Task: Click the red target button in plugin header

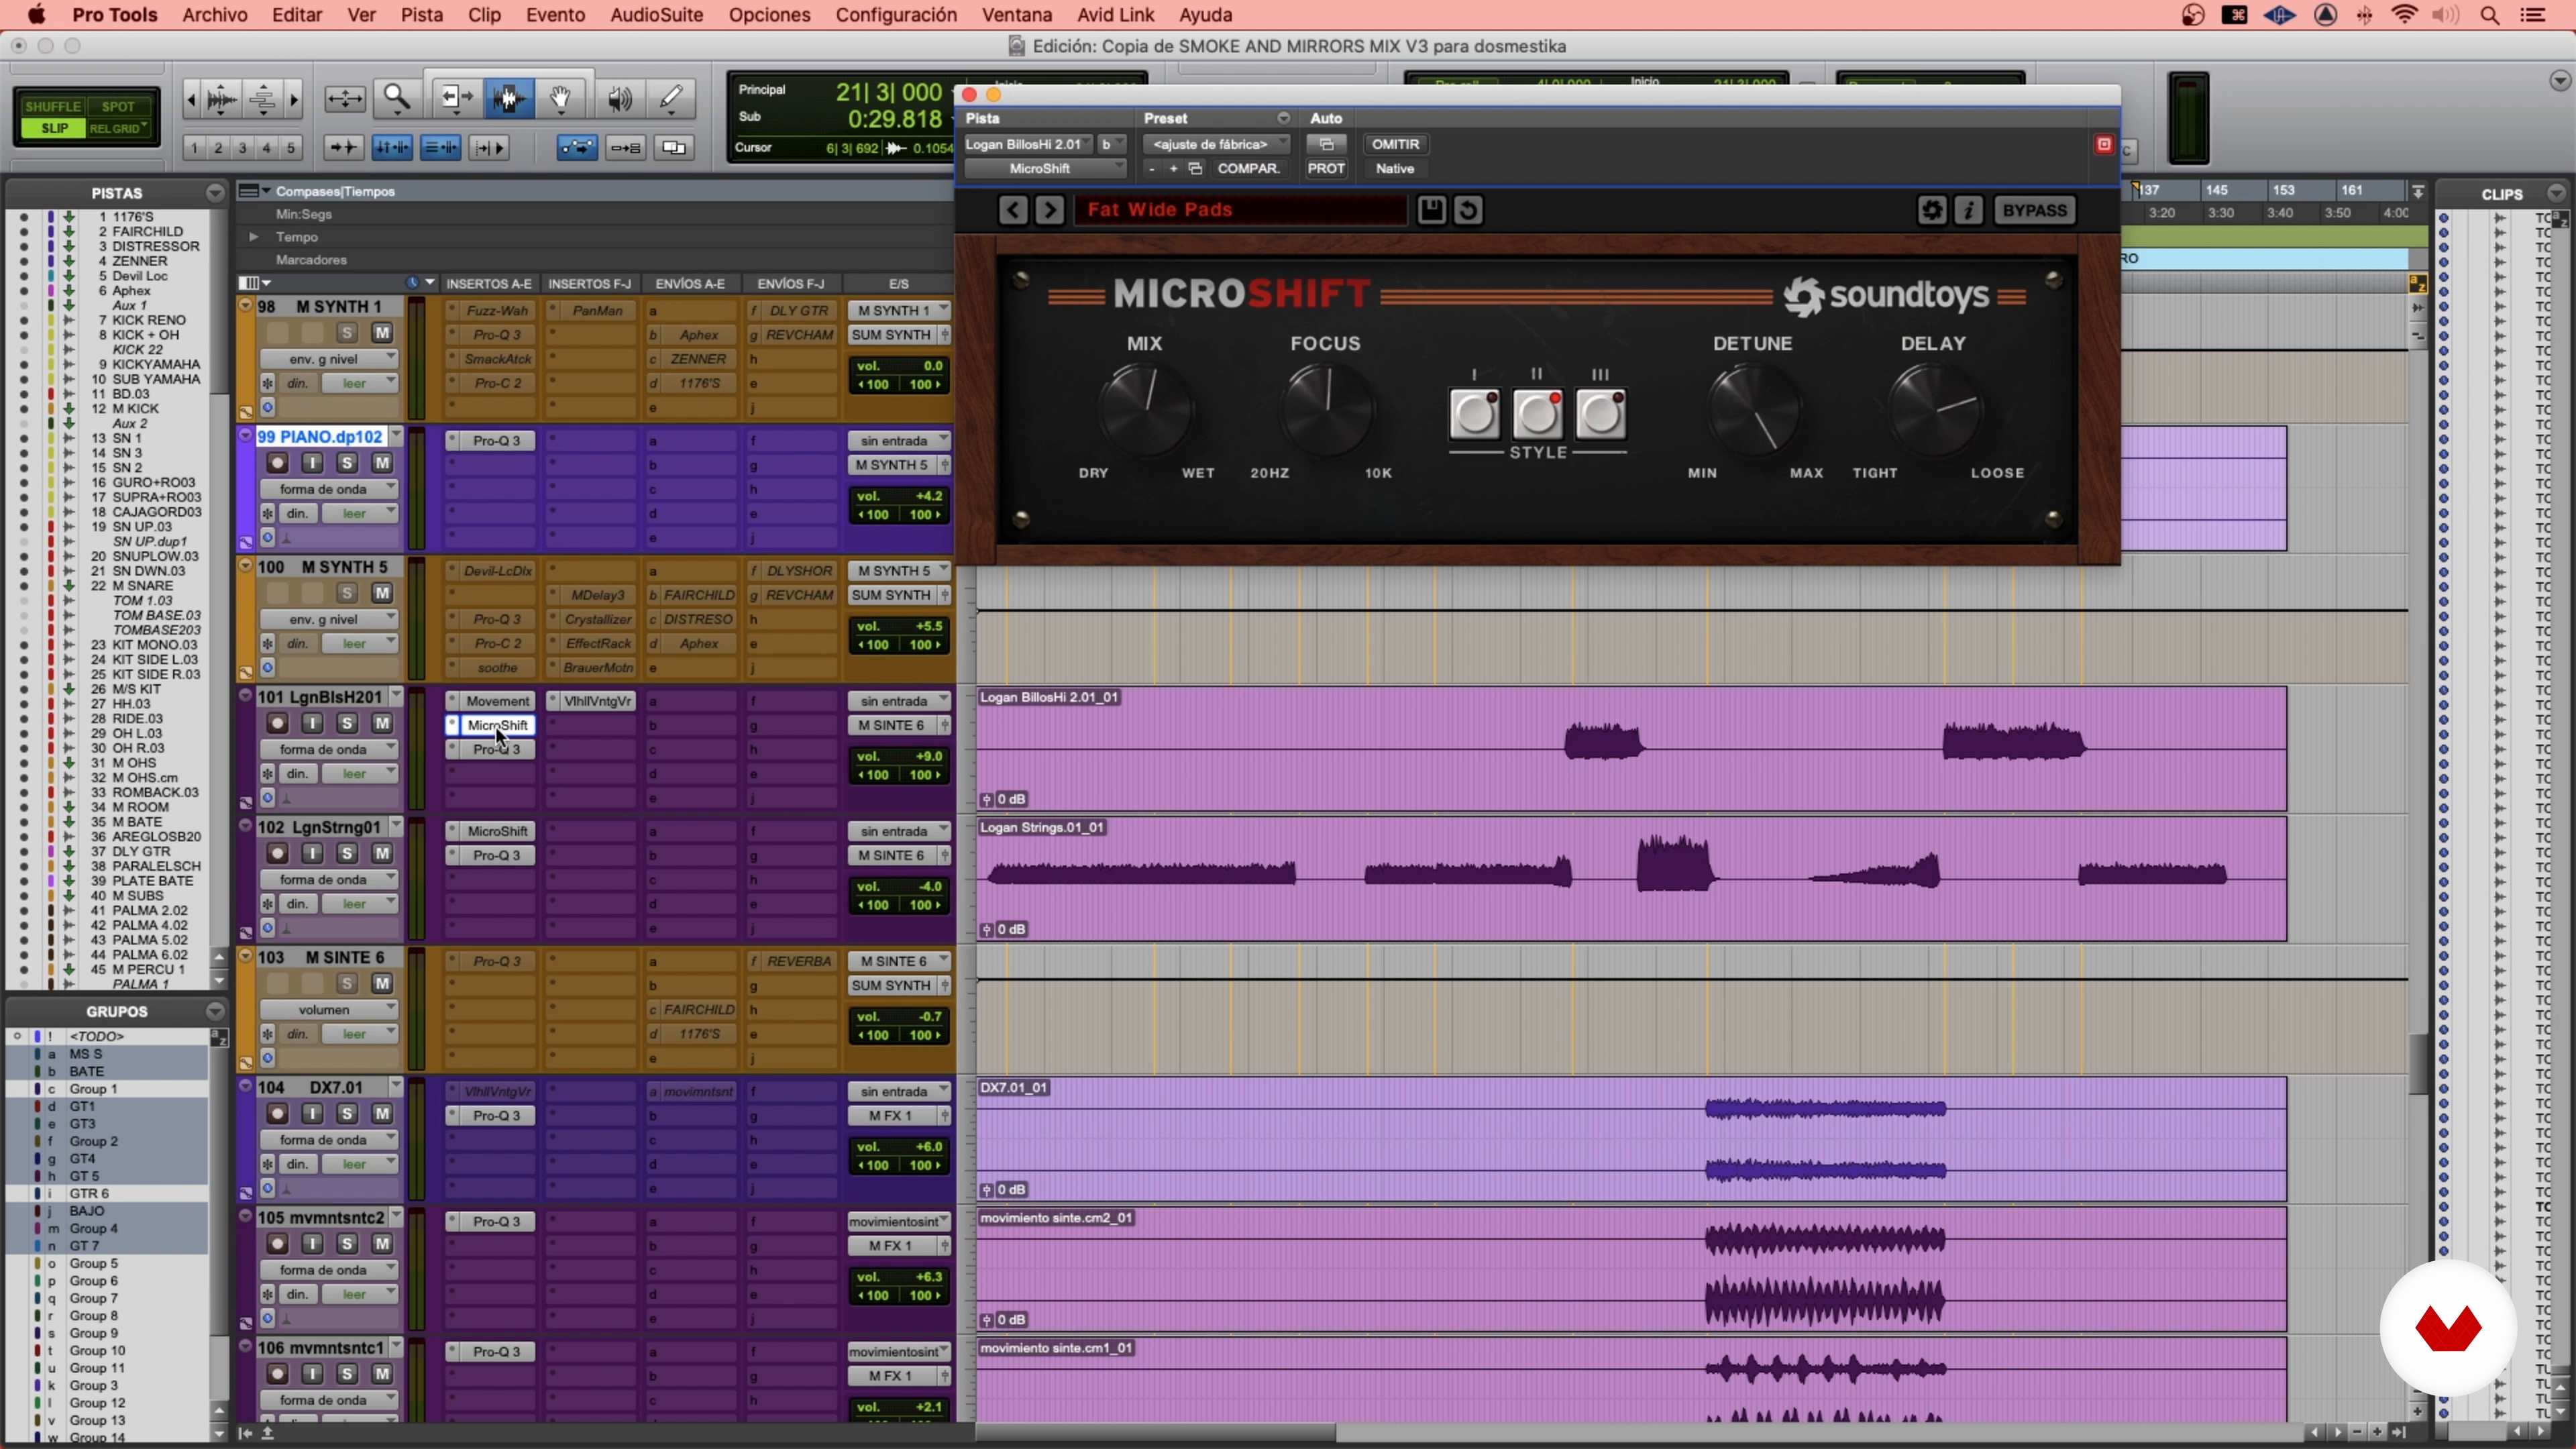Action: click(x=2104, y=144)
